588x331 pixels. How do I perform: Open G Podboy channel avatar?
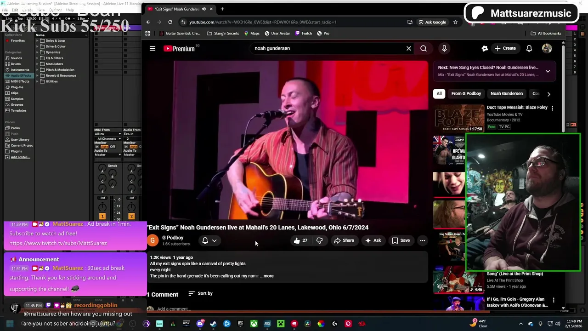[153, 240]
